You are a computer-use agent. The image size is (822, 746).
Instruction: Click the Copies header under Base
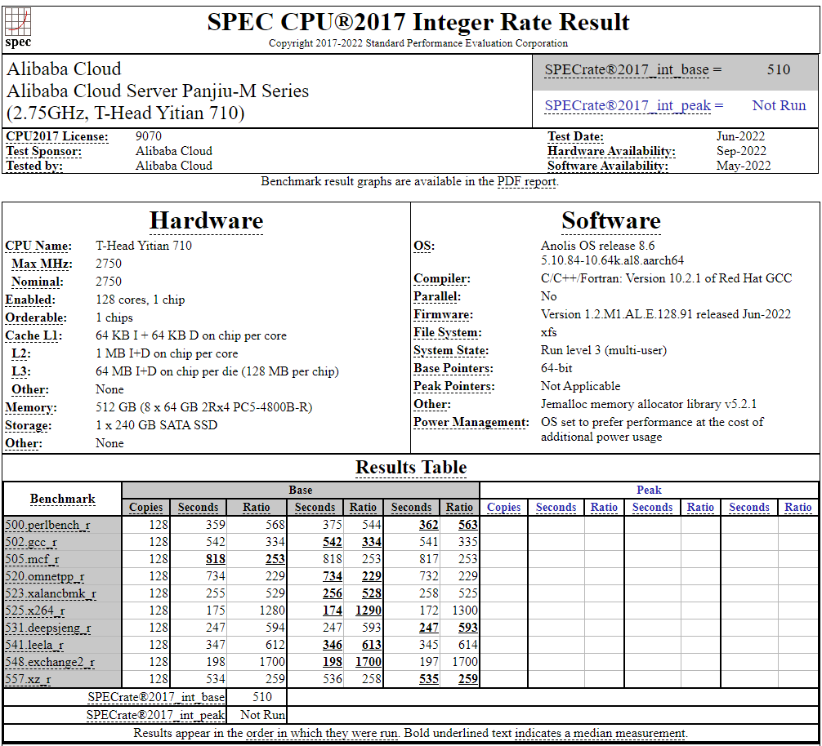[145, 508]
